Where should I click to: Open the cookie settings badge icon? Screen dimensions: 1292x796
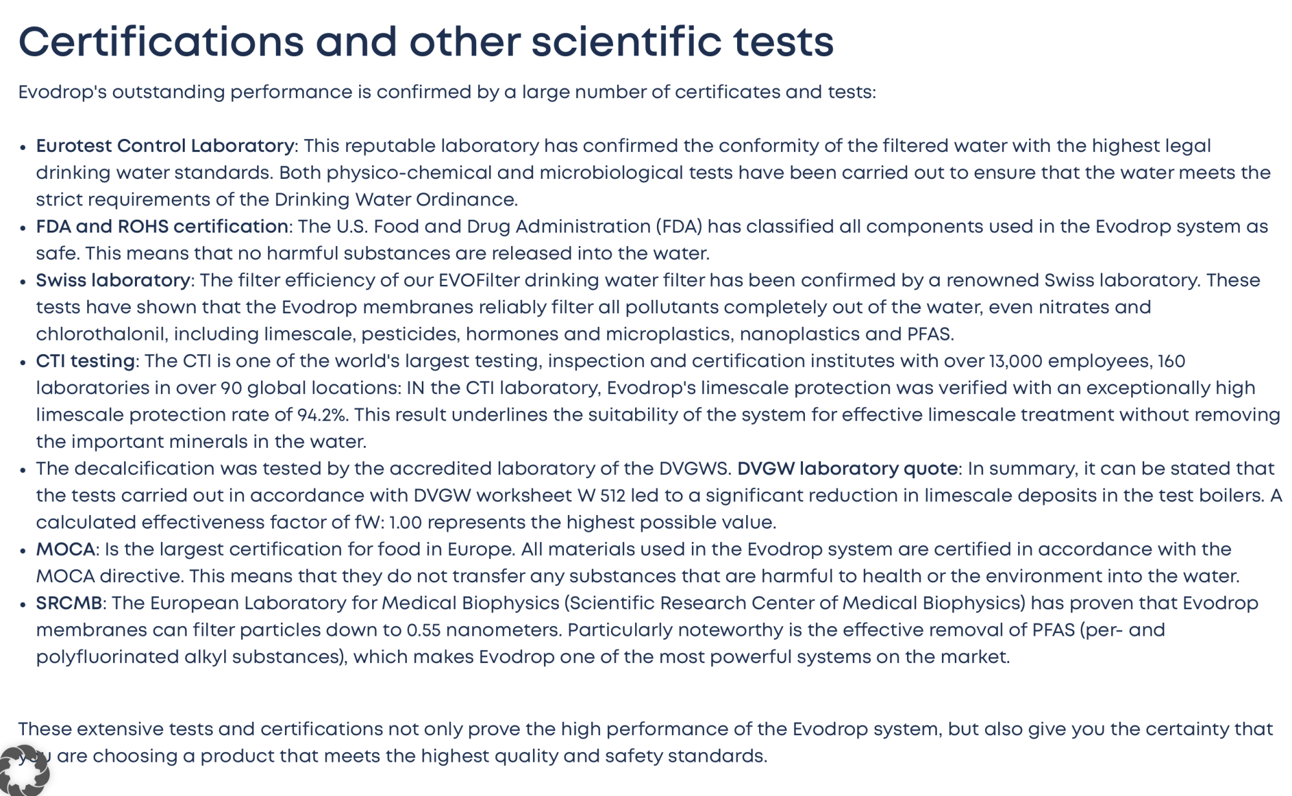pyautogui.click(x=24, y=770)
